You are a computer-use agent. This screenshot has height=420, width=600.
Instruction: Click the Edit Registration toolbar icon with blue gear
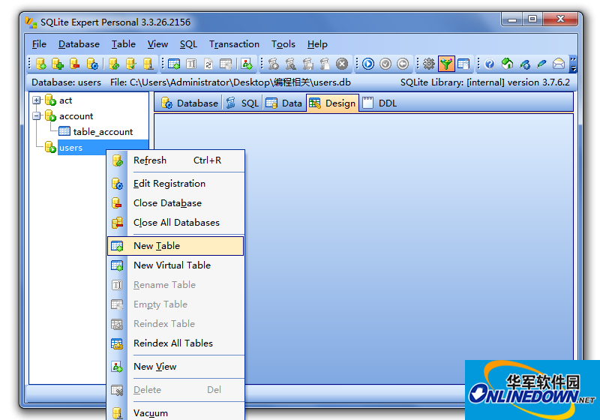pos(92,64)
